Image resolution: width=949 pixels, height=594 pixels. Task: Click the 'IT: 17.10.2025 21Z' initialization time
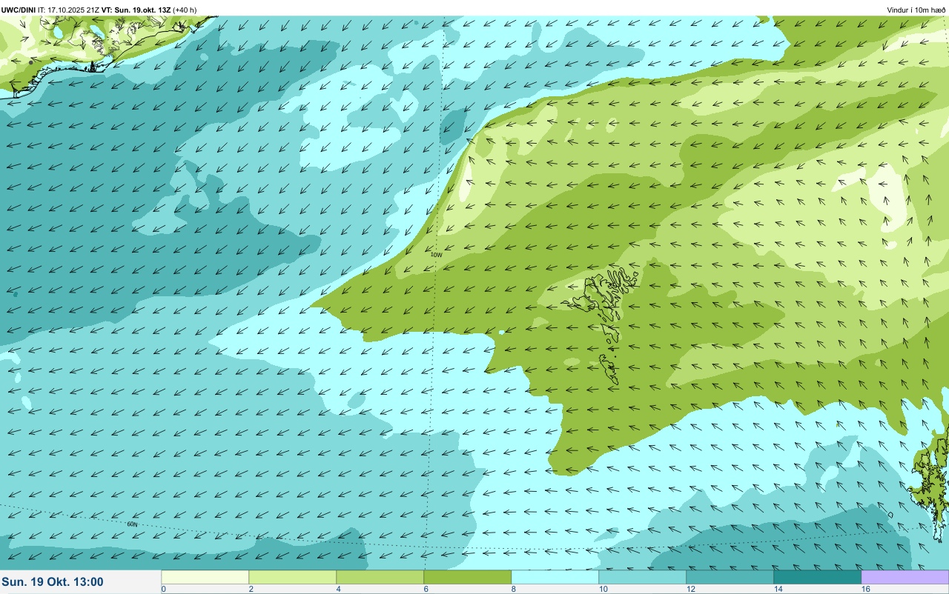(x=68, y=10)
